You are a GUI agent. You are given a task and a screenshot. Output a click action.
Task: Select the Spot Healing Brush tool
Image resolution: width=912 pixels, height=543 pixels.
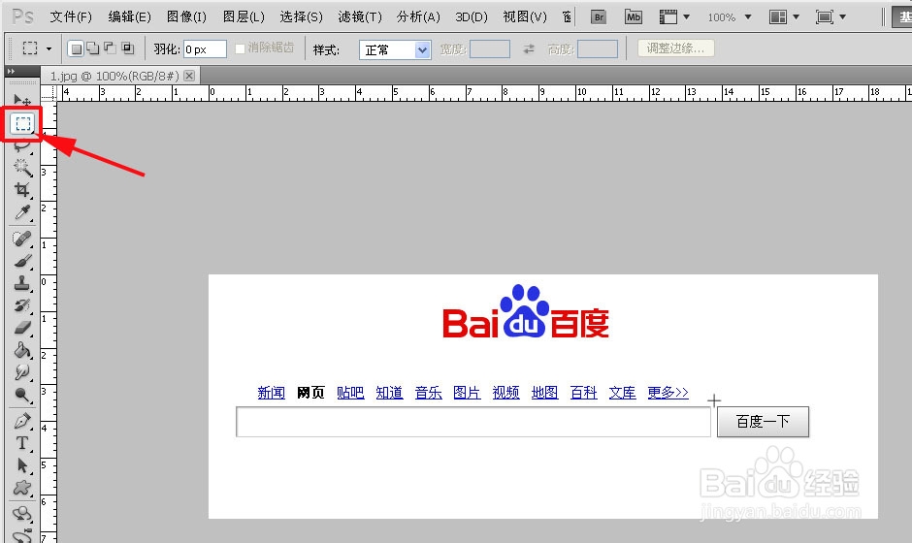[x=22, y=238]
